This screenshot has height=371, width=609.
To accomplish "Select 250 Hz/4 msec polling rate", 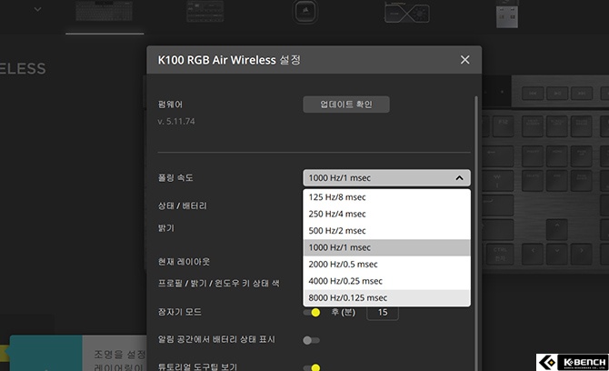I will (386, 214).
